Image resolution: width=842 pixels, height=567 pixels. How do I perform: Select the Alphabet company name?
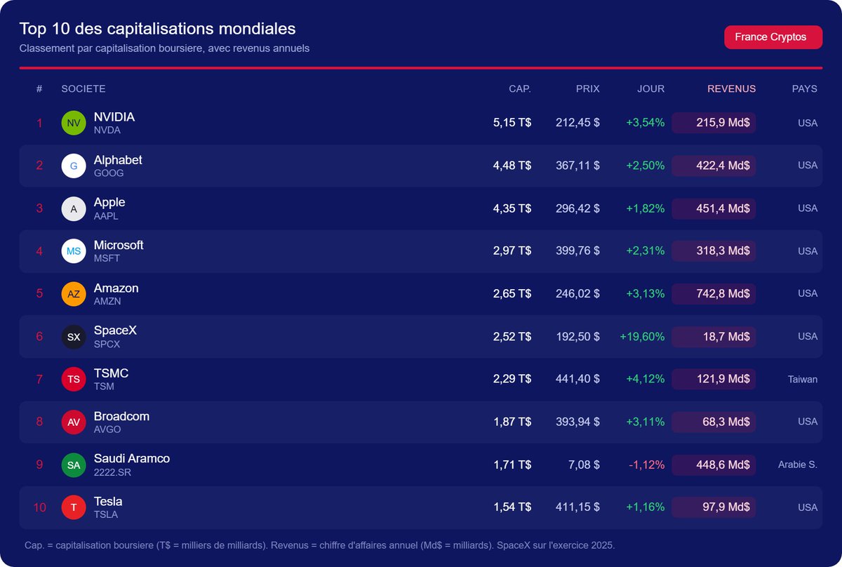pyautogui.click(x=118, y=160)
